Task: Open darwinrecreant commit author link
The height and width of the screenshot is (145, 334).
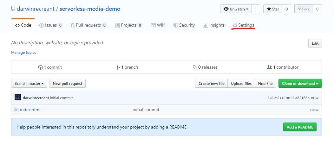Action: (x=36, y=98)
